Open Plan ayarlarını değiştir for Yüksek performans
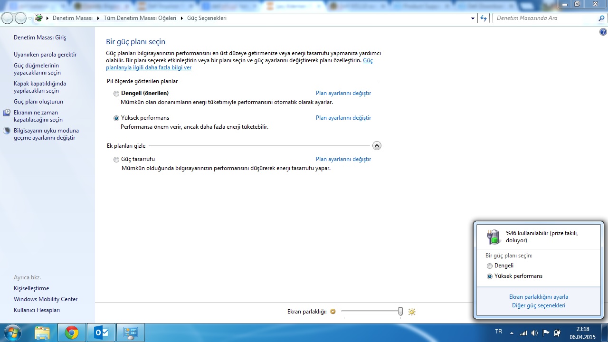608x342 pixels. [343, 118]
